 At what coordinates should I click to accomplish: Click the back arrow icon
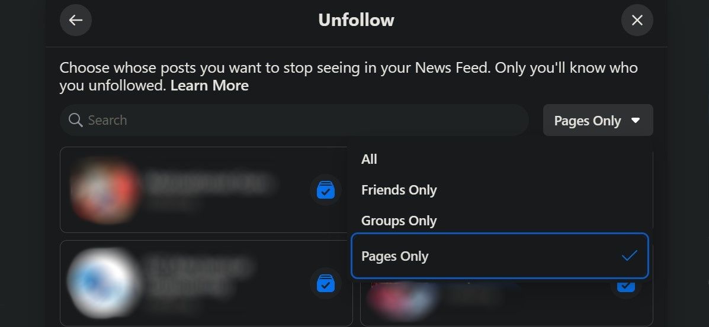pos(76,20)
